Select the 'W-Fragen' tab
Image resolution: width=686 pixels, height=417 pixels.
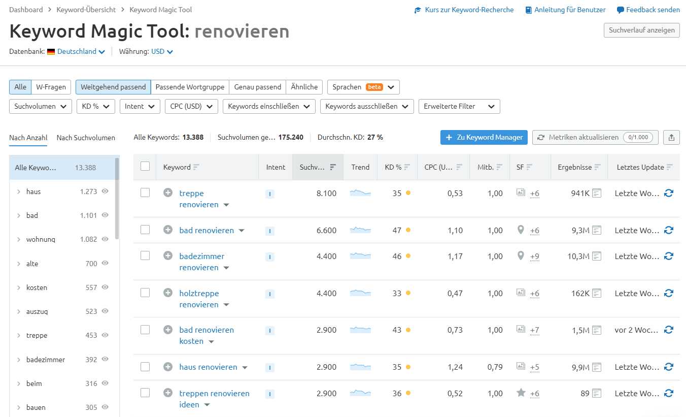(x=51, y=87)
